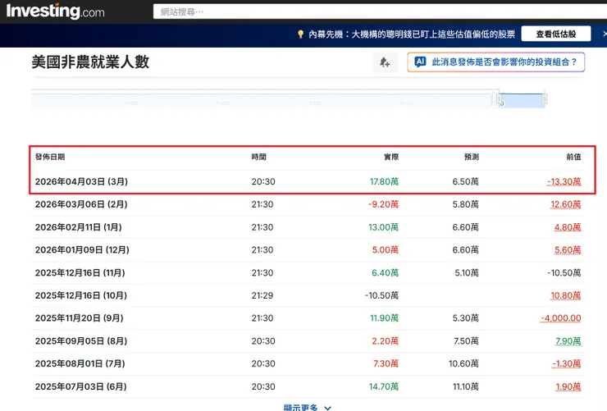Click the lightbulb icon in promo banner
Image resolution: width=607 pixels, height=411 pixels.
click(300, 34)
